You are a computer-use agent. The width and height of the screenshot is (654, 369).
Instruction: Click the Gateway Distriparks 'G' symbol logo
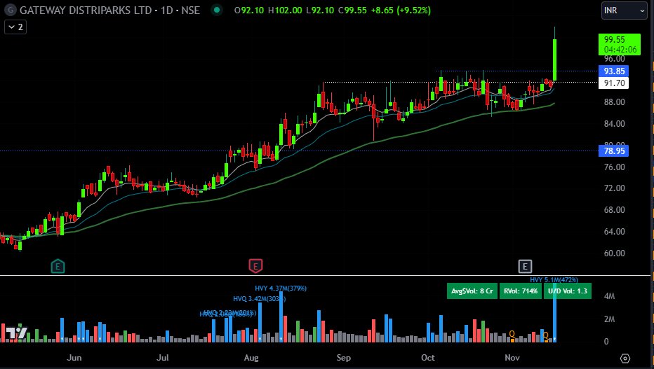pos(11,11)
